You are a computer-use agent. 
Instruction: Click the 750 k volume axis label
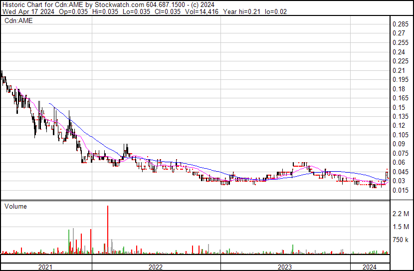pyautogui.click(x=401, y=240)
